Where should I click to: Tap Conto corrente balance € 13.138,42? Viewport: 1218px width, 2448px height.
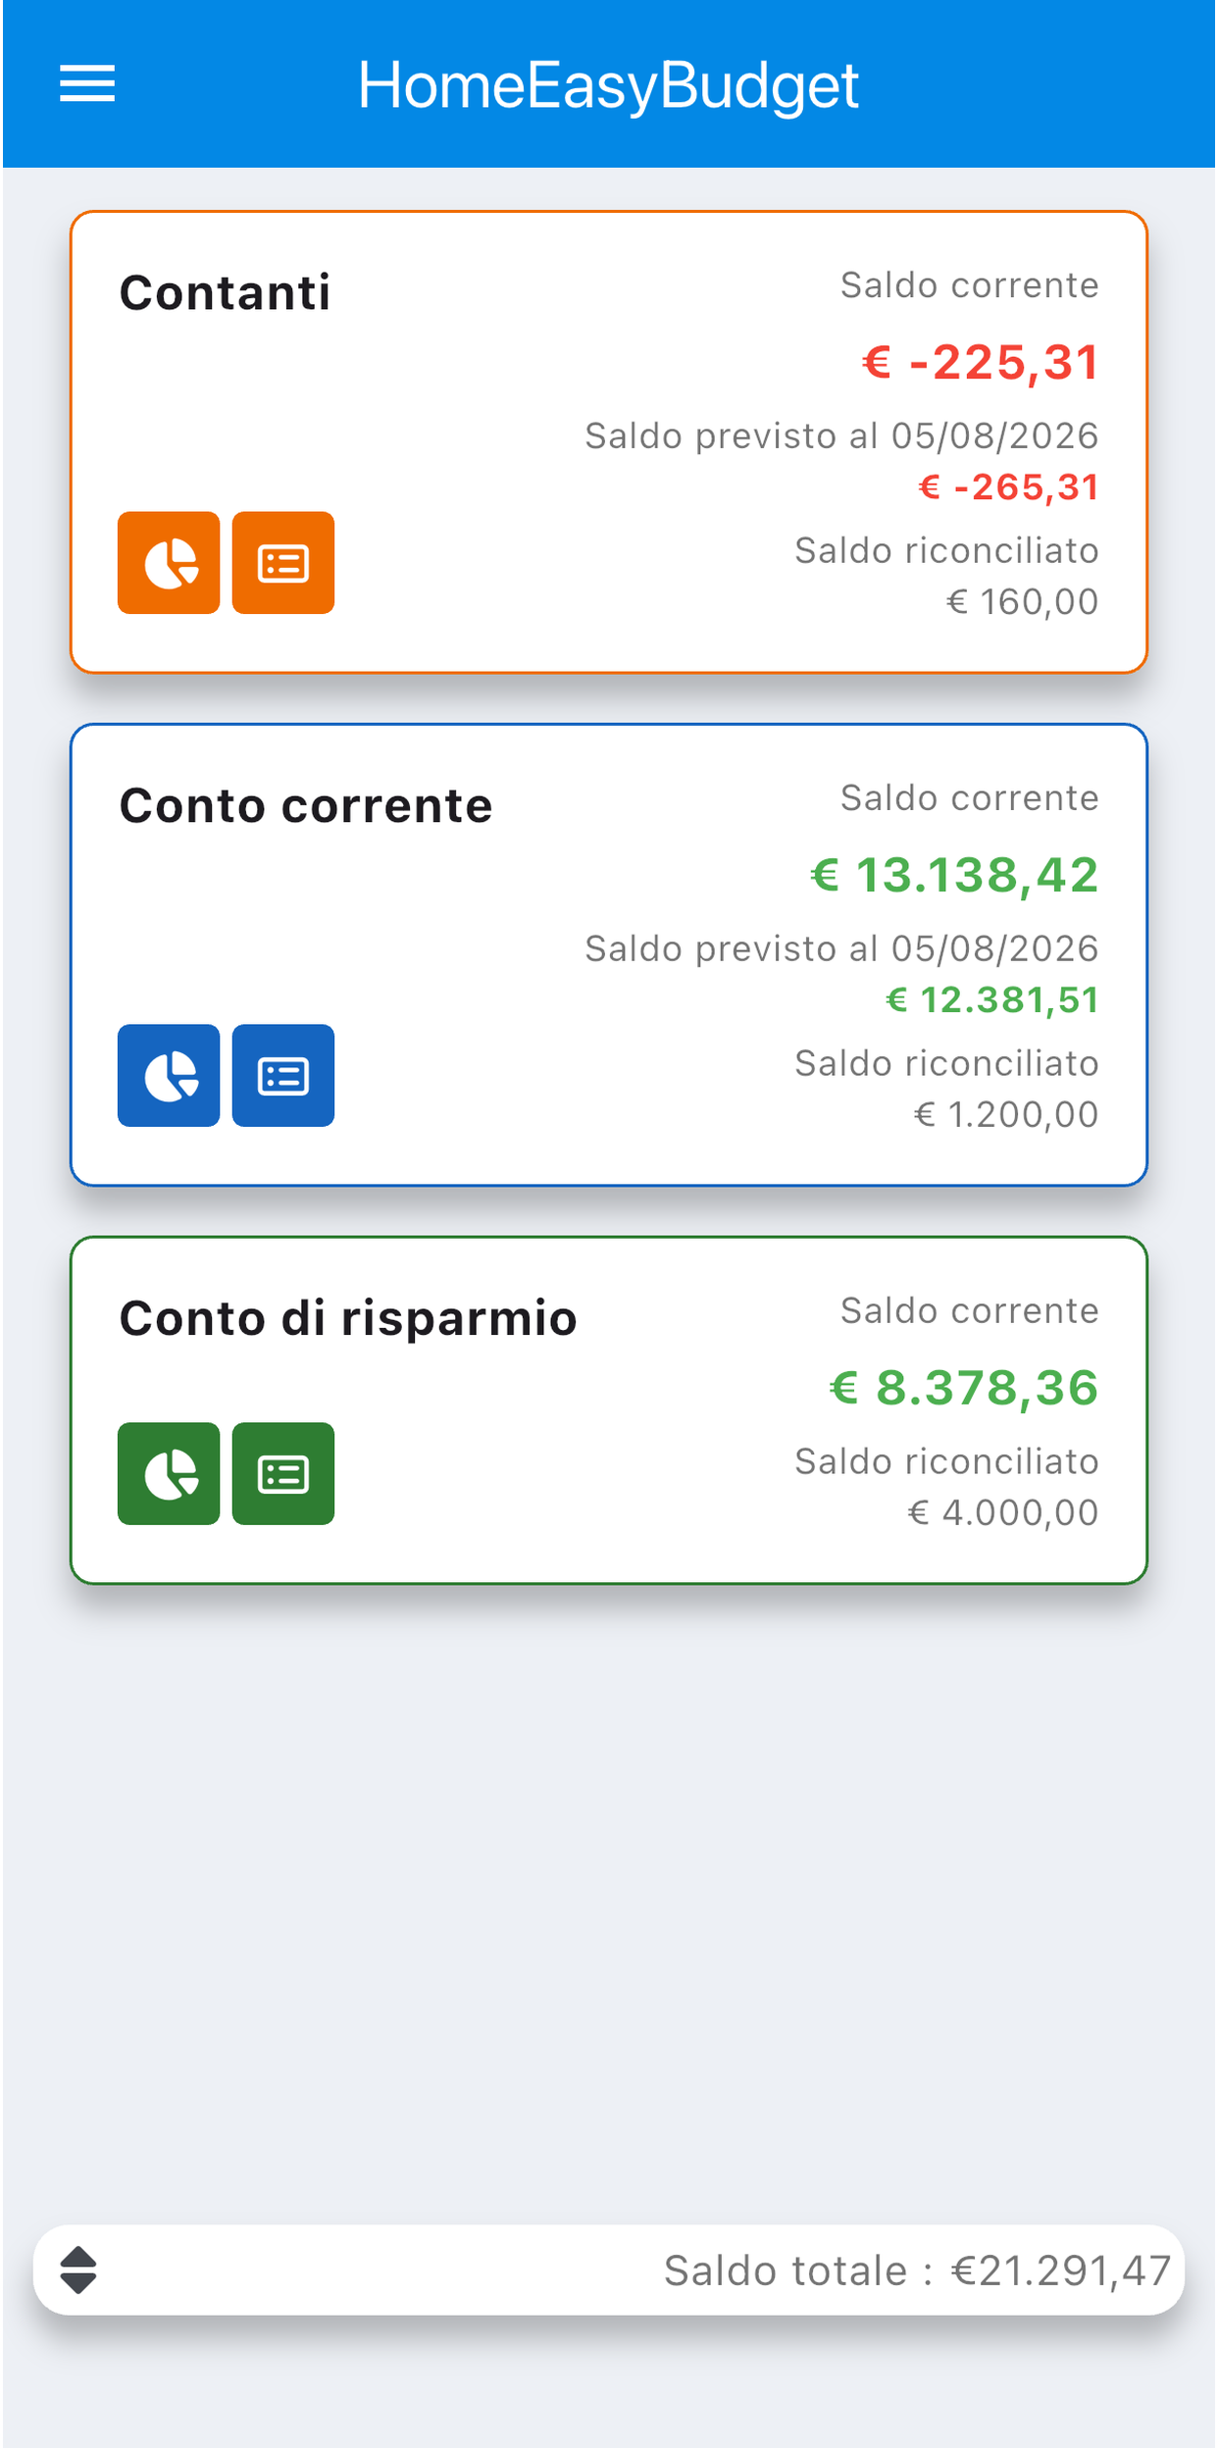point(954,875)
